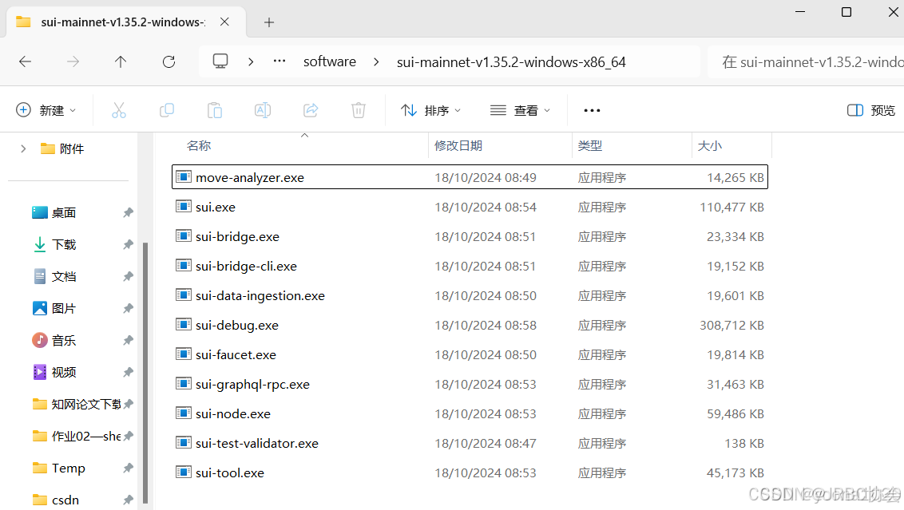This screenshot has height=510, width=904.
Task: Click the Paste clipboard icon
Action: pyautogui.click(x=215, y=110)
